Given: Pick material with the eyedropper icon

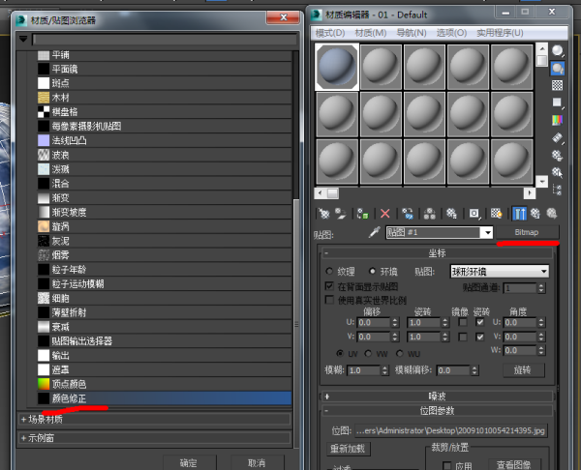Looking at the screenshot, I should pyautogui.click(x=374, y=232).
